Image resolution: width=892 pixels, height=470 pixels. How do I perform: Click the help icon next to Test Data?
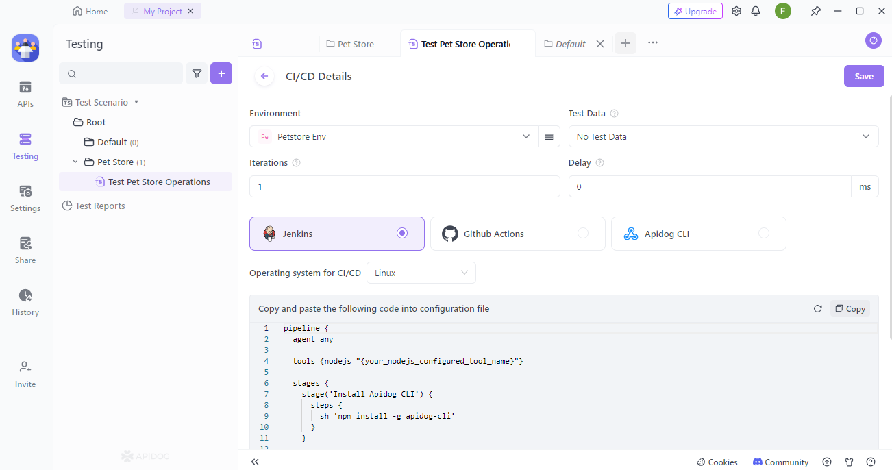pyautogui.click(x=614, y=114)
